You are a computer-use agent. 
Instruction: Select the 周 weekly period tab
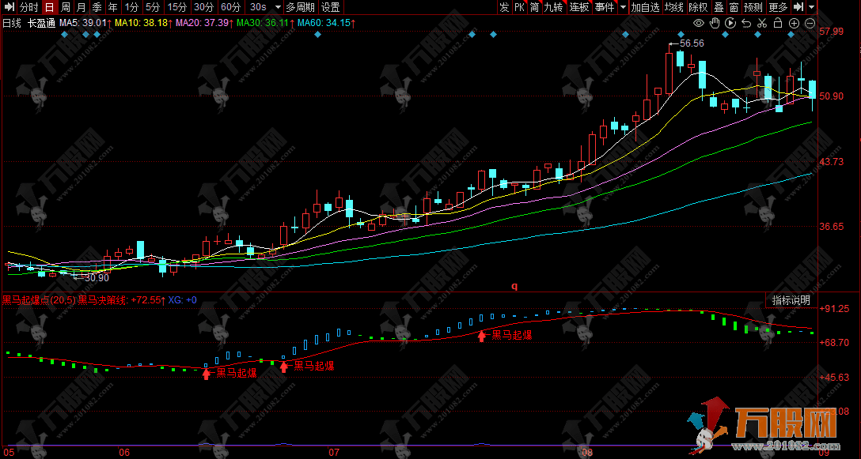[66, 7]
